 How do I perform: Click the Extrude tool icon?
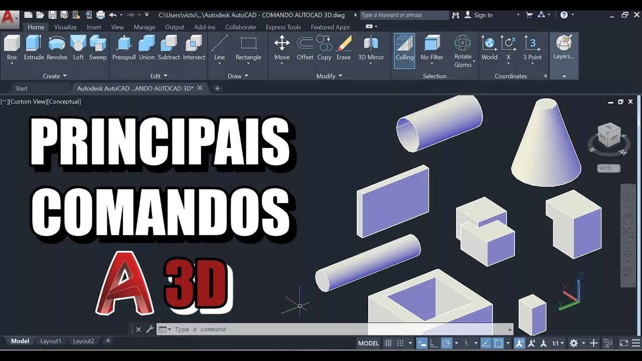[34, 48]
